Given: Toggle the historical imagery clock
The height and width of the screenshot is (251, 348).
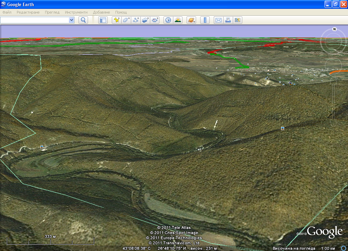Looking at the screenshot, I should pos(168,20).
